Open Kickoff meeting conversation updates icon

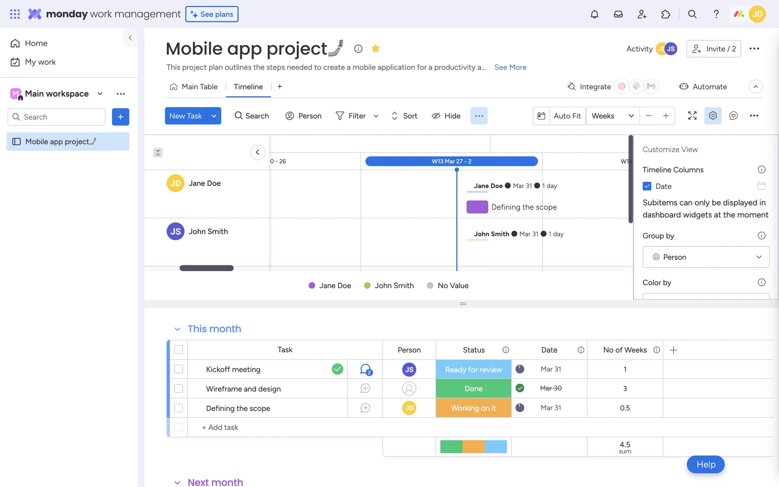pyautogui.click(x=365, y=369)
